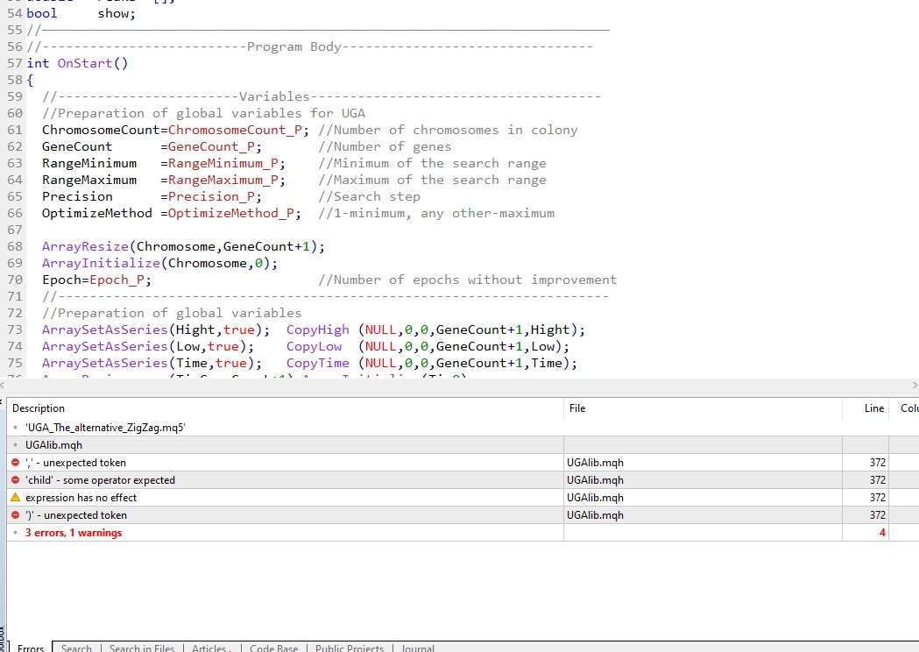Open the Search in Files tab
The width and height of the screenshot is (919, 652).
click(142, 648)
